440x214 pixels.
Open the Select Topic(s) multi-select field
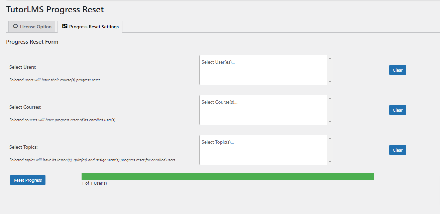coord(266,150)
